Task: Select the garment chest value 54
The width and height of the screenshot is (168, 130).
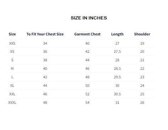Action: (87, 102)
